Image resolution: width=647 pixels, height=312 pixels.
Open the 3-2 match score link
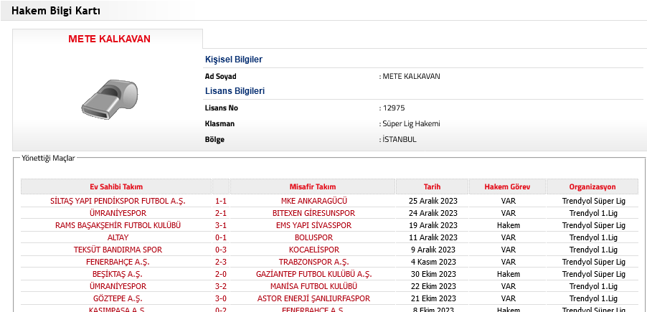pyautogui.click(x=221, y=286)
